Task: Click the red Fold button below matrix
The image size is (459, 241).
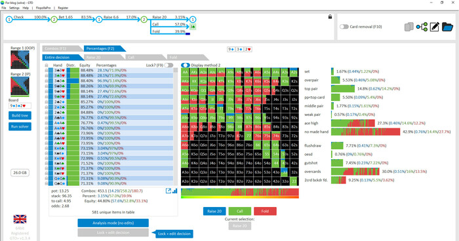Action: click(265, 211)
